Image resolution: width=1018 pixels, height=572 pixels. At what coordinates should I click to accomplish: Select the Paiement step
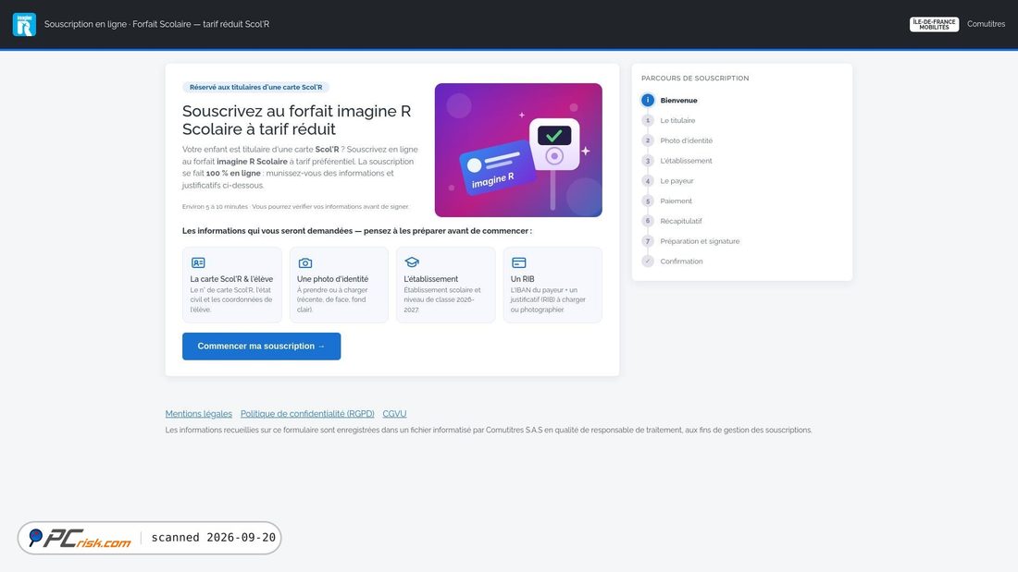click(676, 201)
